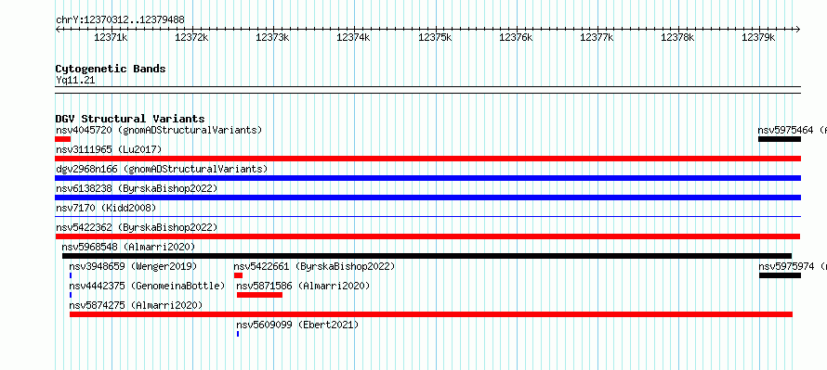
Task: Click the thin blue nsv7170 line
Action: [427, 216]
